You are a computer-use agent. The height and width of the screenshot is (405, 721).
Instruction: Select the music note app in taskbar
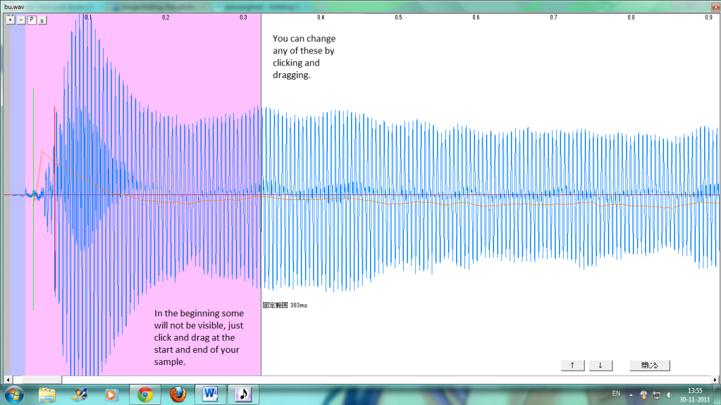[x=242, y=394]
